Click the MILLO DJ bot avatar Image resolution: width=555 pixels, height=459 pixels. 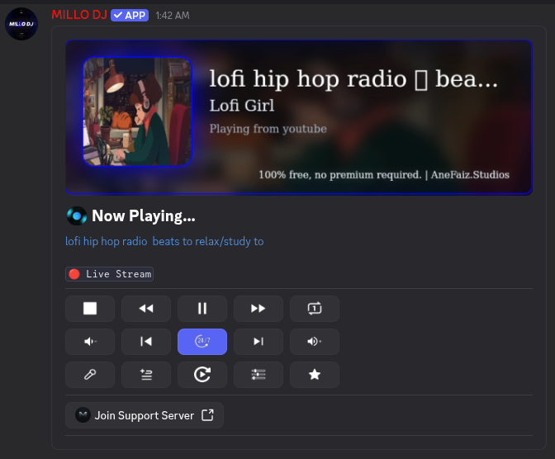tap(21, 24)
